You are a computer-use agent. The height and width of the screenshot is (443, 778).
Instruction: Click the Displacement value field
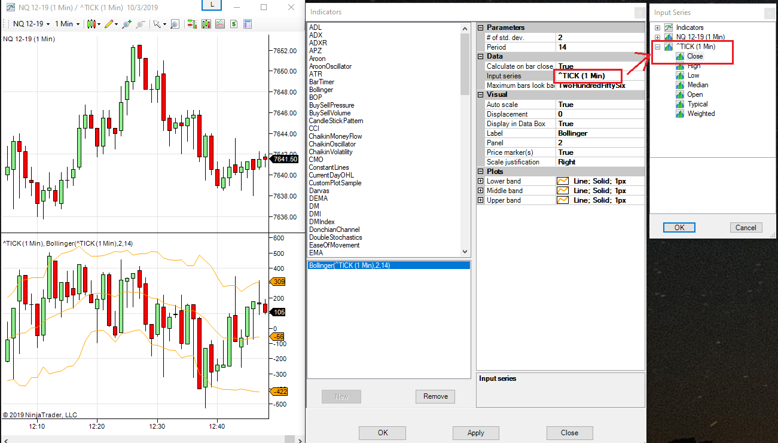[600, 114]
